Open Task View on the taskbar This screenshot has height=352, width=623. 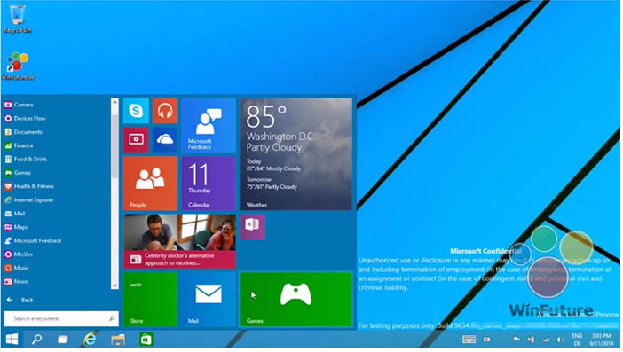click(x=63, y=340)
